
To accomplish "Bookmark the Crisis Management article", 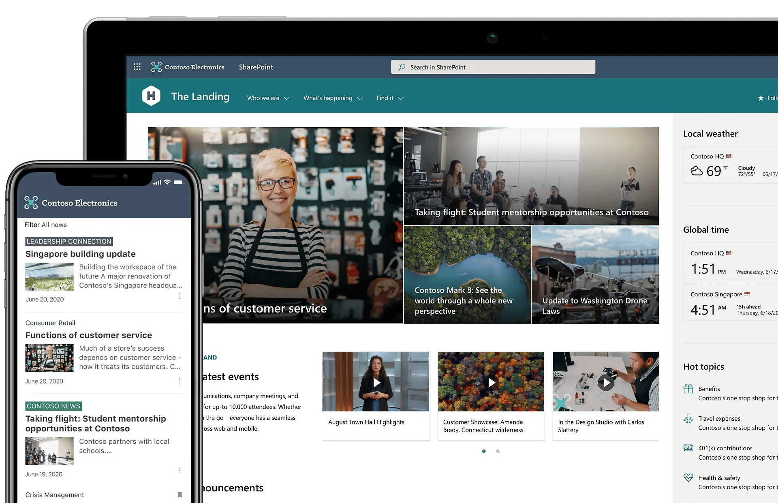I will [x=180, y=494].
